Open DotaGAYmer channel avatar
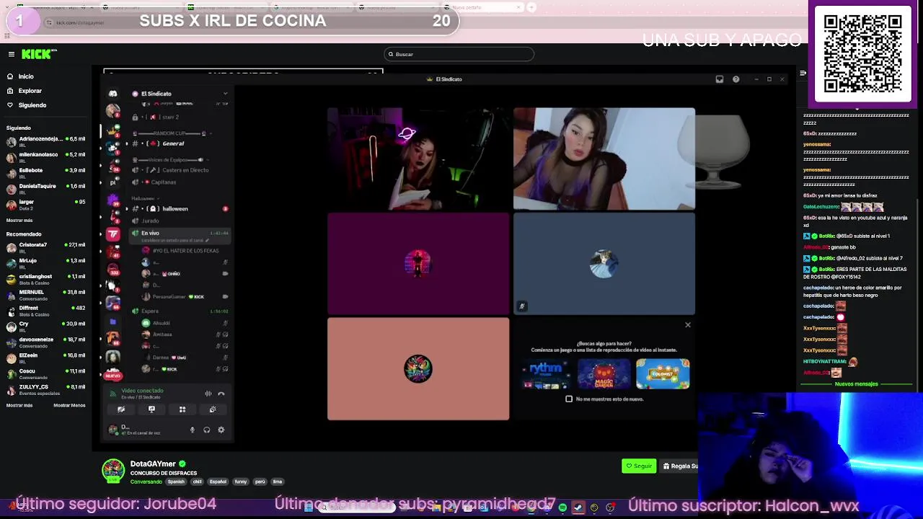Image resolution: width=923 pixels, height=519 pixels. [x=112, y=470]
